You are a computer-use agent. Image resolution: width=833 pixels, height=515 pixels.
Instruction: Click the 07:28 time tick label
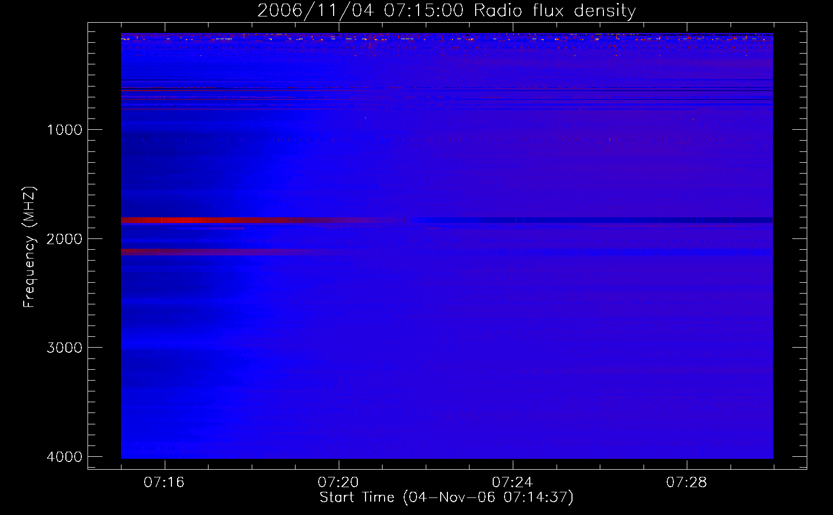687,483
